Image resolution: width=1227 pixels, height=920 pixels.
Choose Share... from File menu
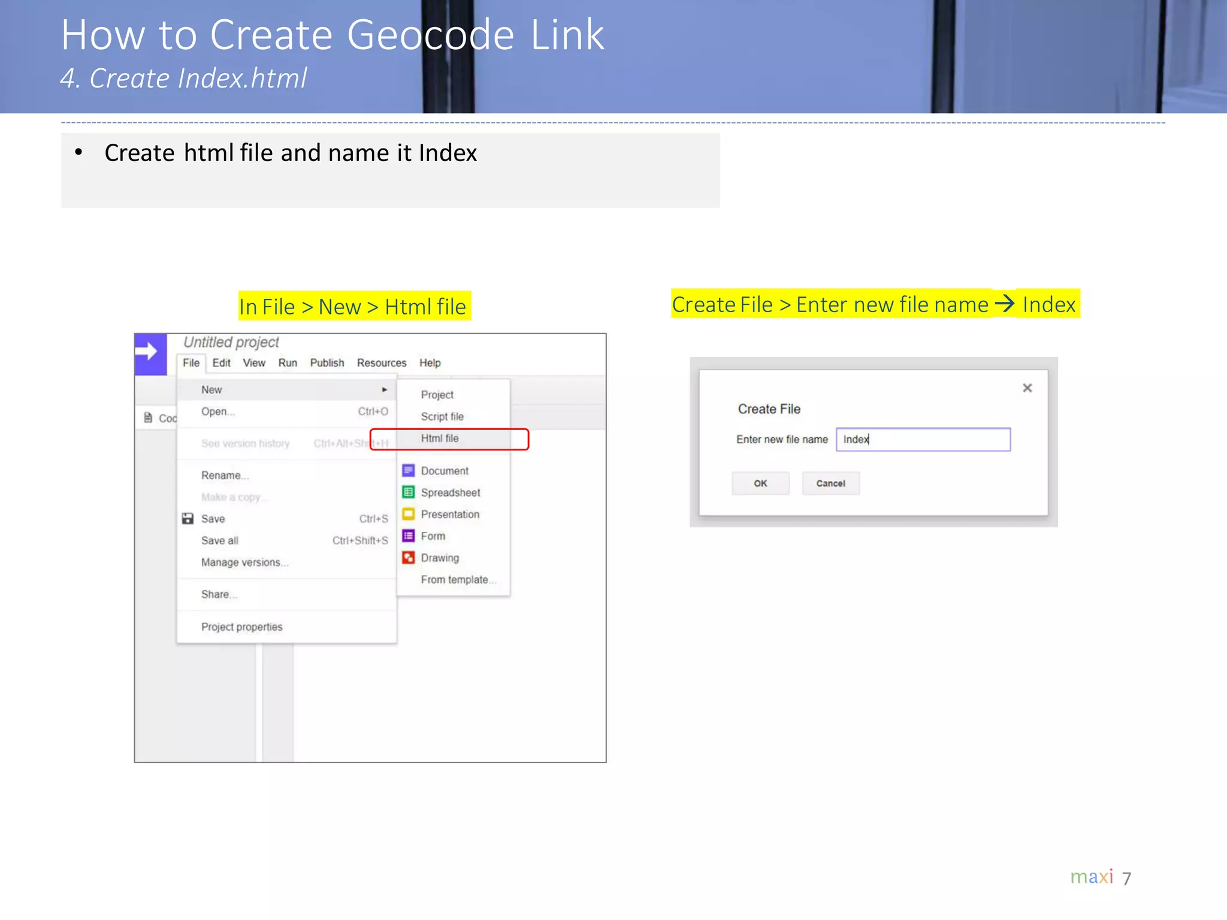coord(287,594)
